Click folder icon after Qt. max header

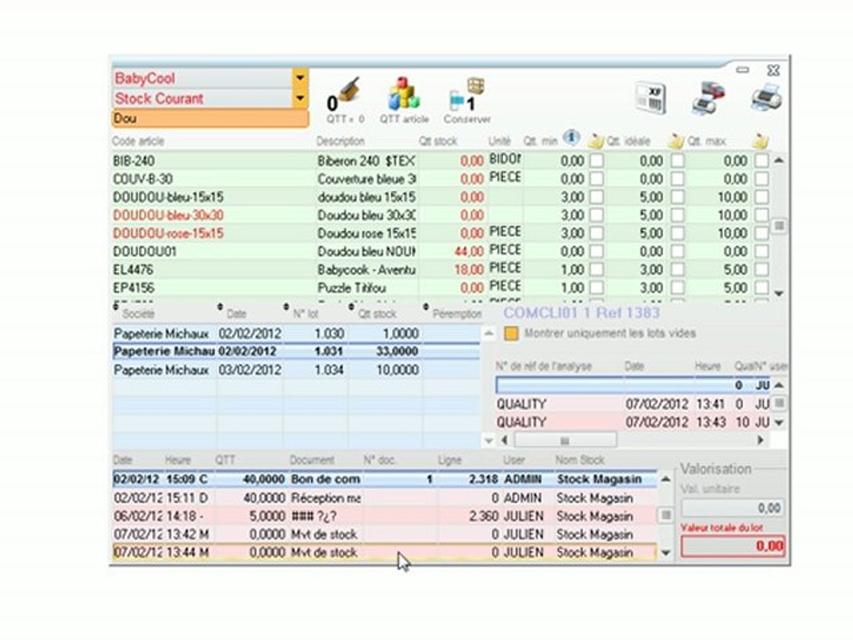click(x=760, y=141)
